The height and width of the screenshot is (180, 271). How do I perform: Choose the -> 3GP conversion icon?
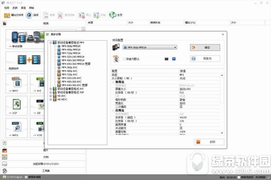pos(17,106)
